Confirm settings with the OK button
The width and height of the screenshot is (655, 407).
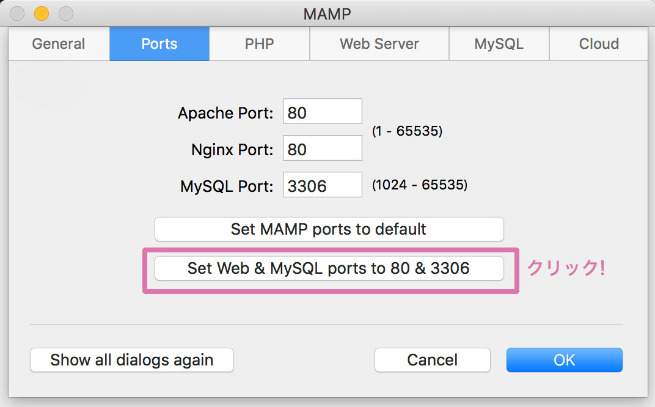pyautogui.click(x=564, y=360)
